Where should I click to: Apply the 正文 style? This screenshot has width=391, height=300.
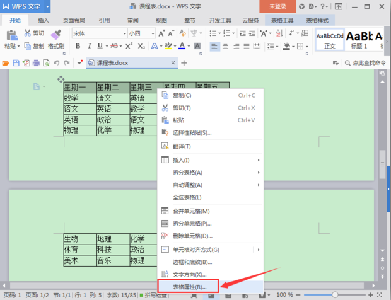point(330,40)
